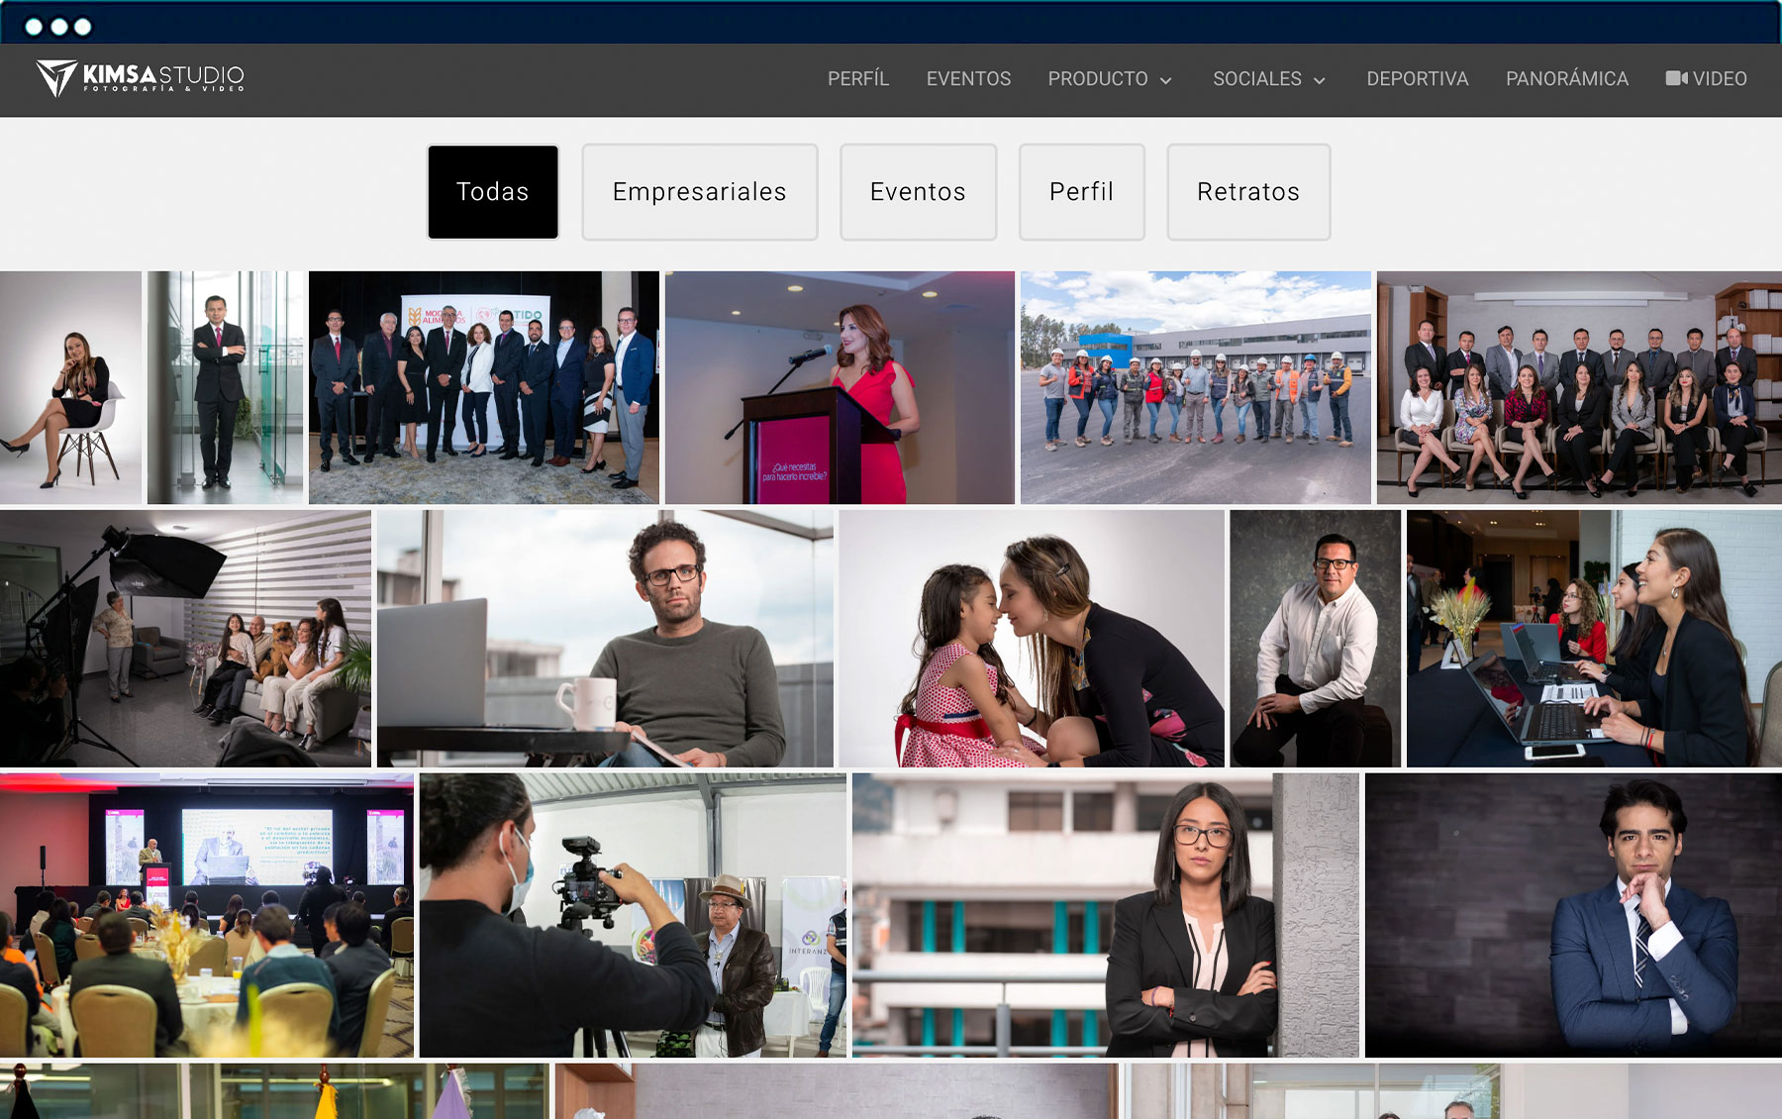Open large seated corporate team photo
The image size is (1782, 1119).
coord(1579,387)
